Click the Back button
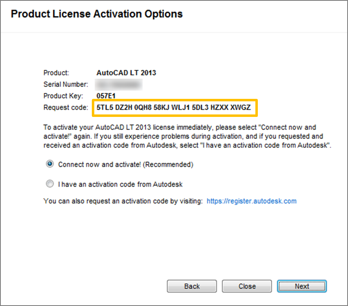The image size is (348, 306). click(x=191, y=286)
